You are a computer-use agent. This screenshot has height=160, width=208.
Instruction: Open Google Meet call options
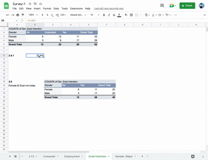point(172,6)
